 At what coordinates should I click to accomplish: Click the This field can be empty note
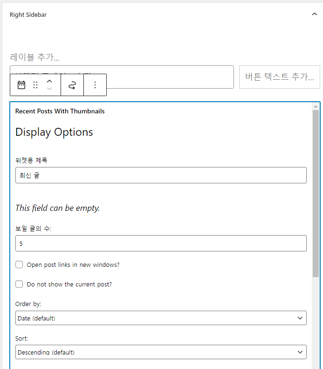(58, 208)
